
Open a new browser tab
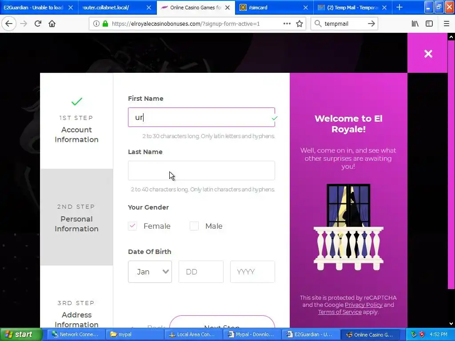point(399,7)
